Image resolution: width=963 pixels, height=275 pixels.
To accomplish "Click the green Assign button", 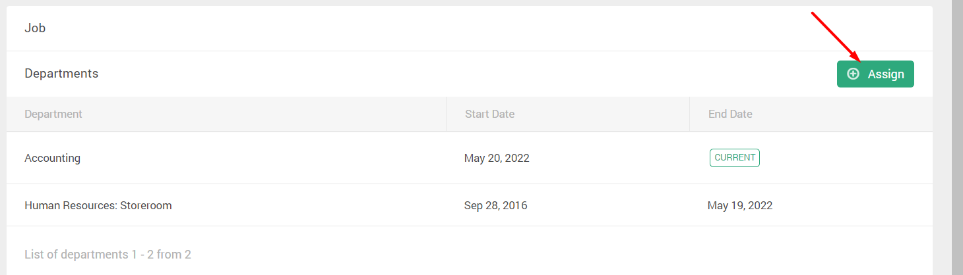I will pos(875,74).
